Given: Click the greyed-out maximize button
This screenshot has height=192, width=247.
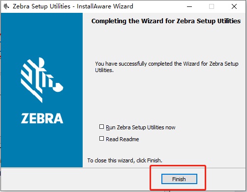Looking at the screenshot, I should [212, 6].
